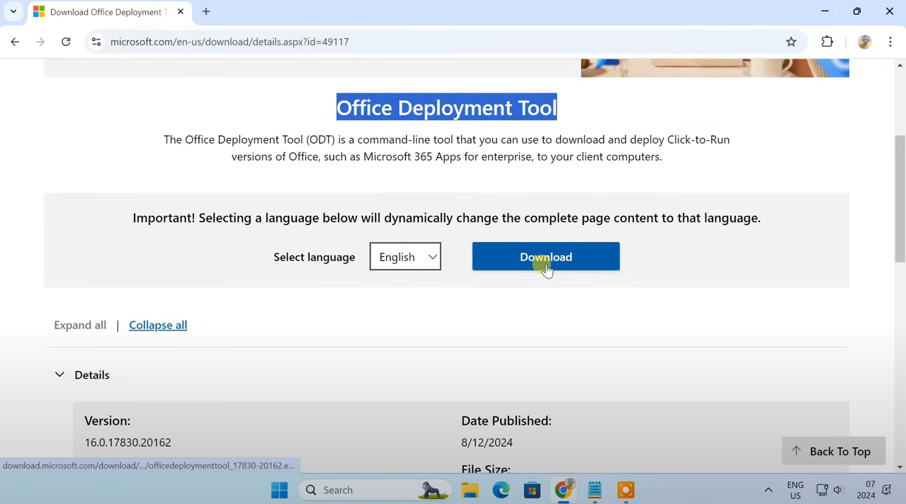Viewport: 906px width, 504px height.
Task: Open the Chrome profile avatar
Action: (864, 42)
